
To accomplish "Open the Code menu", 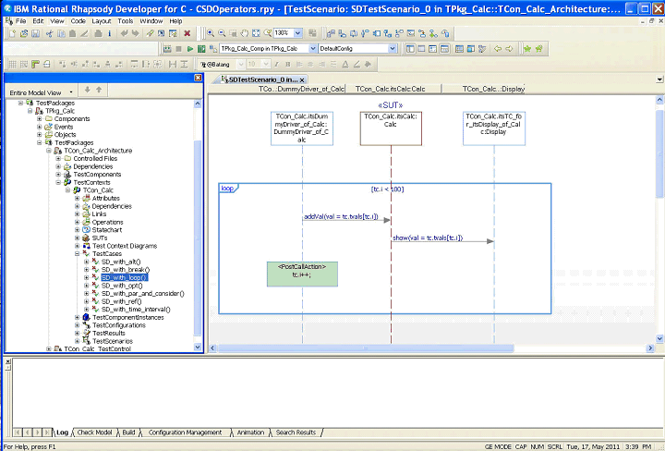I will pos(78,20).
